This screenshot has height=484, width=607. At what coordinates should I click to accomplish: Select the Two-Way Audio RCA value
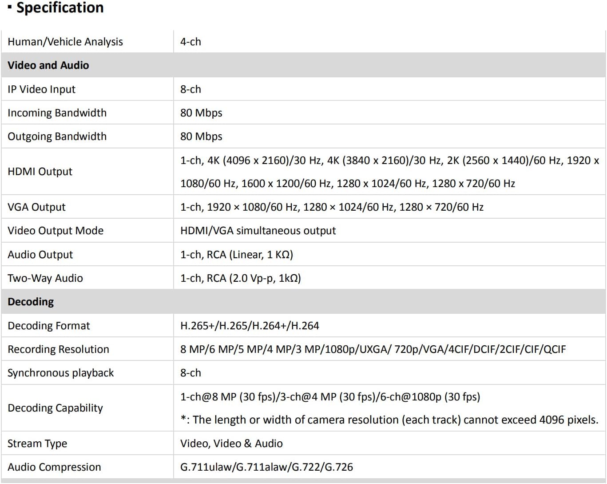click(240, 278)
